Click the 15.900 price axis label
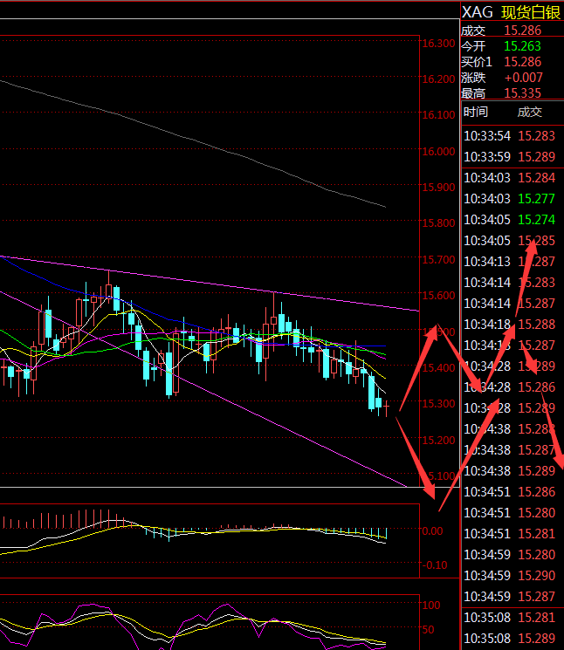Viewport: 564px width, 650px height. (x=438, y=188)
